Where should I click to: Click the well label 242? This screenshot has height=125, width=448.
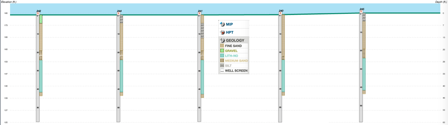(39, 11)
